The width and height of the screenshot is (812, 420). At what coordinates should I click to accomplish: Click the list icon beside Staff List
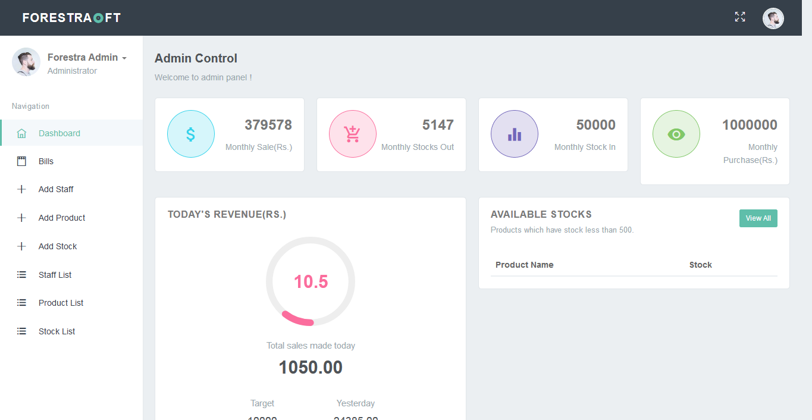pos(22,275)
